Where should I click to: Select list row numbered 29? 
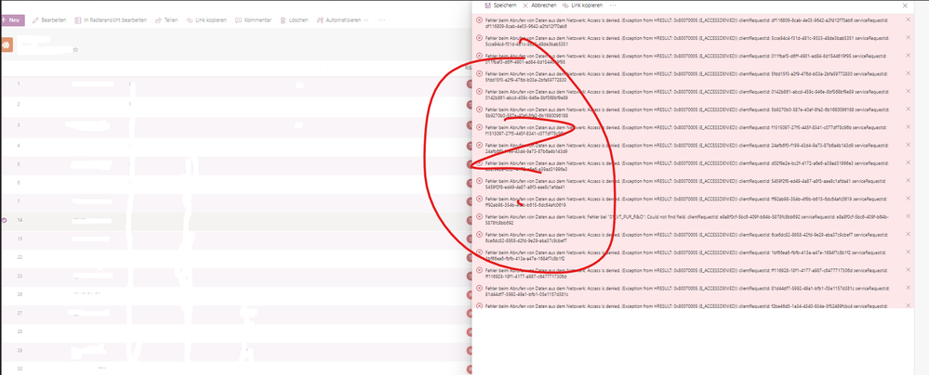(236, 351)
